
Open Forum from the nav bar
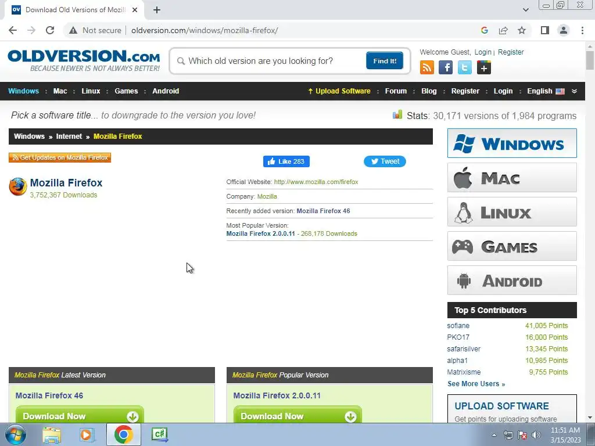coord(396,91)
